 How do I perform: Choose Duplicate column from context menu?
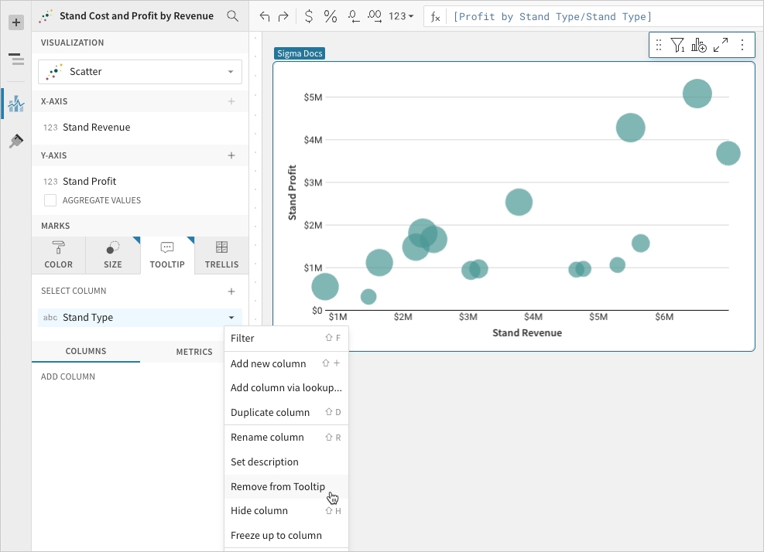[270, 412]
